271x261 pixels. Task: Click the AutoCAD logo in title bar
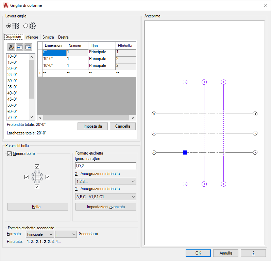(6, 5)
